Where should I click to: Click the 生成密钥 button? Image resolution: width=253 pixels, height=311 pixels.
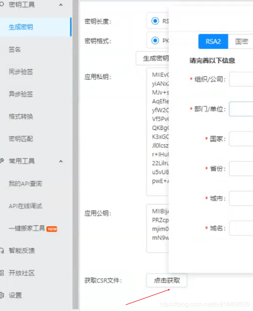[152, 58]
